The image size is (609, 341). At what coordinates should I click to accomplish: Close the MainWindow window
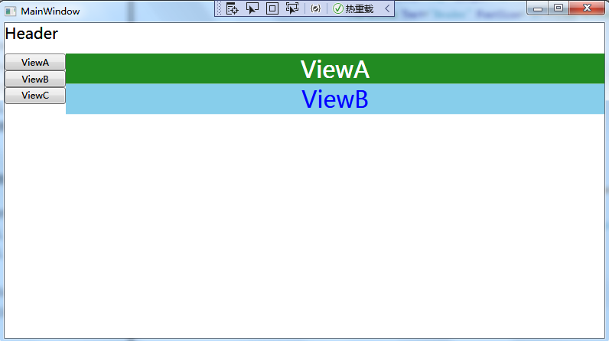(587, 8)
